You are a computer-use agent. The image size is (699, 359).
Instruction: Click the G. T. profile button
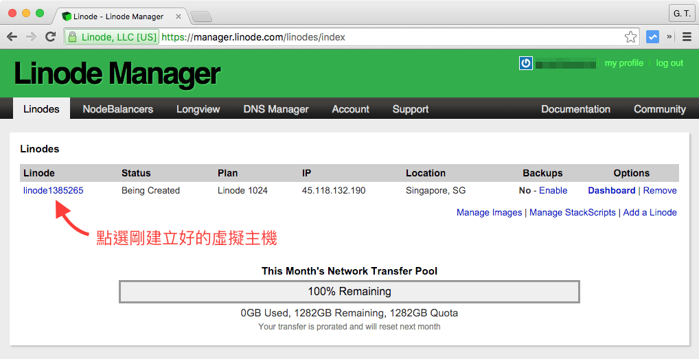(682, 13)
